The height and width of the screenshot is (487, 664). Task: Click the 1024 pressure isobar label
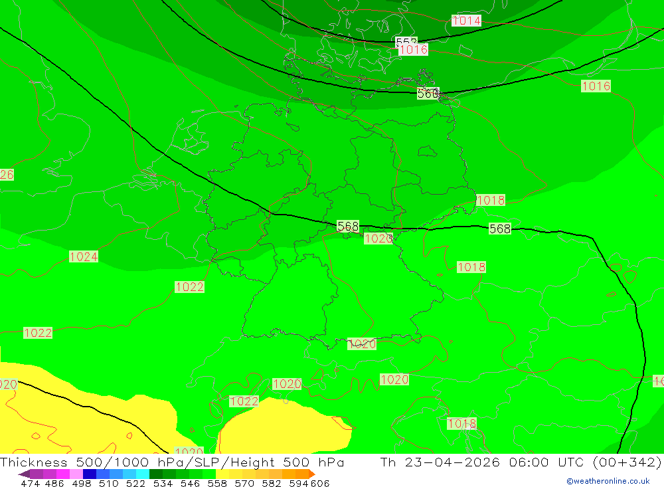(x=84, y=256)
